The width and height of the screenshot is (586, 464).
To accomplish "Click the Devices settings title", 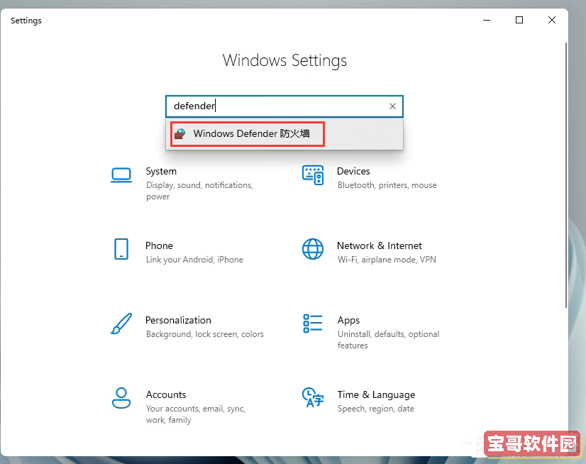I will coord(353,171).
